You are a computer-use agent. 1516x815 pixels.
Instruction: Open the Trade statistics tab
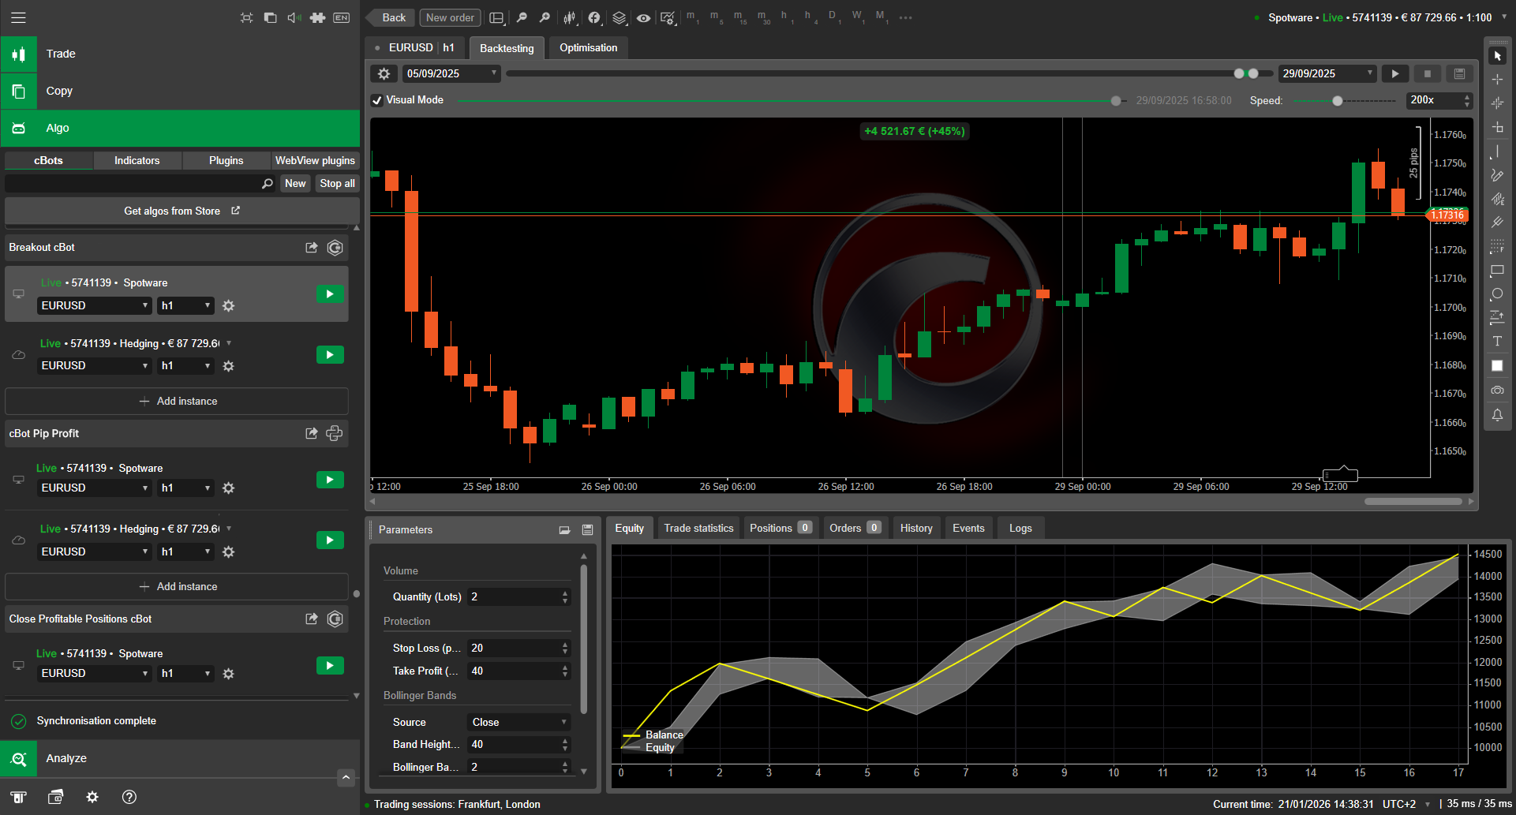click(x=698, y=527)
